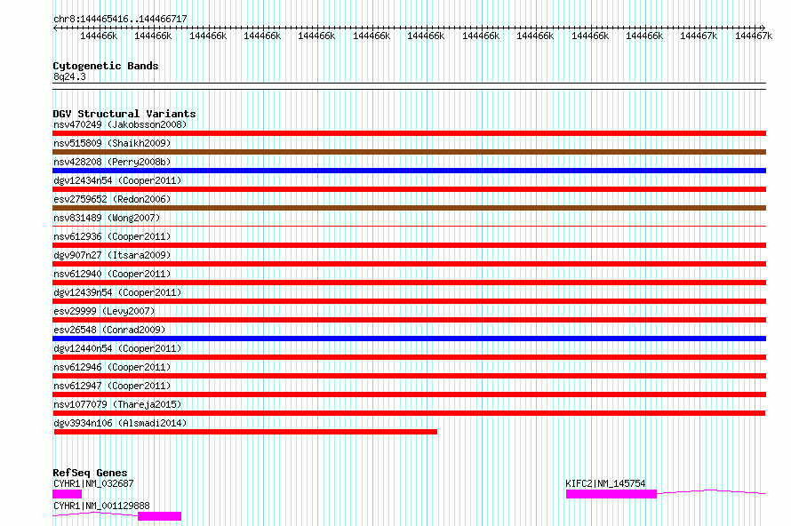The height and width of the screenshot is (526, 791).
Task: Click the esv26548 (Conrad2009) label
Action: 109,330
